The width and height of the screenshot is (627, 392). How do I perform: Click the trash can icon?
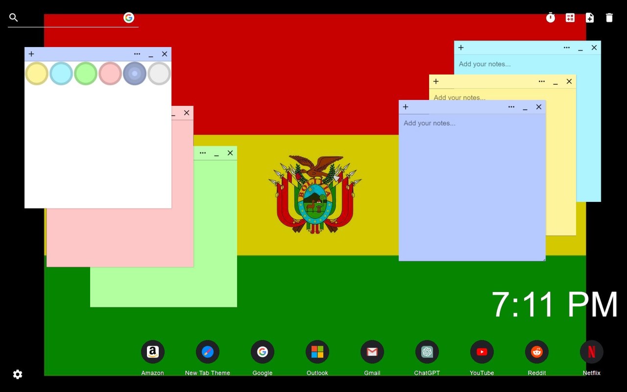pos(609,18)
